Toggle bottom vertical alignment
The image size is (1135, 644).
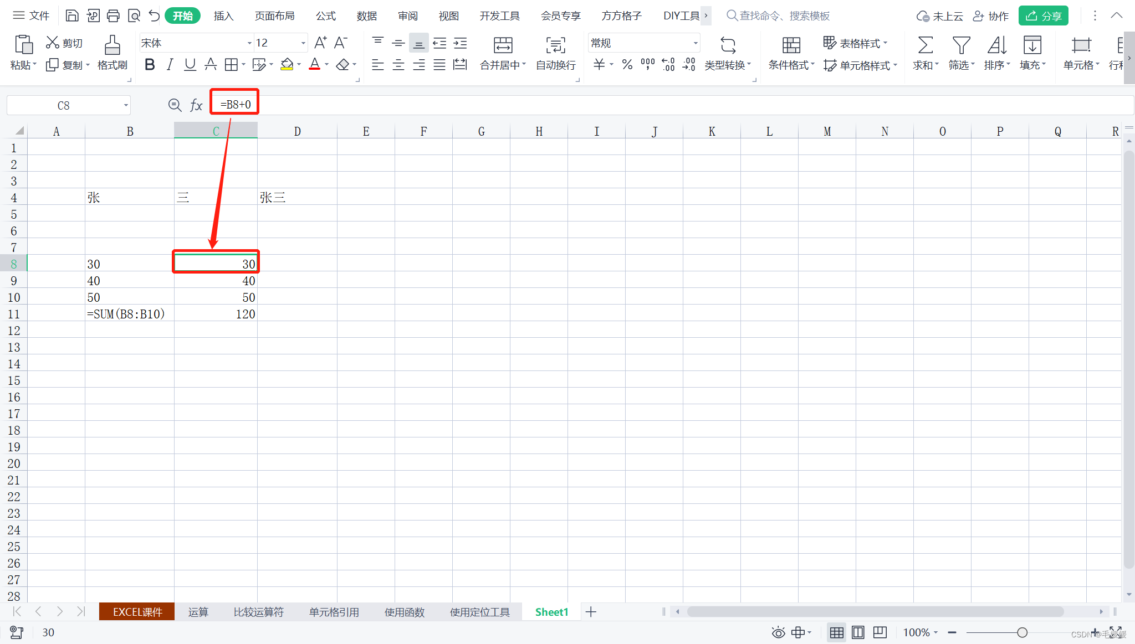(x=419, y=43)
